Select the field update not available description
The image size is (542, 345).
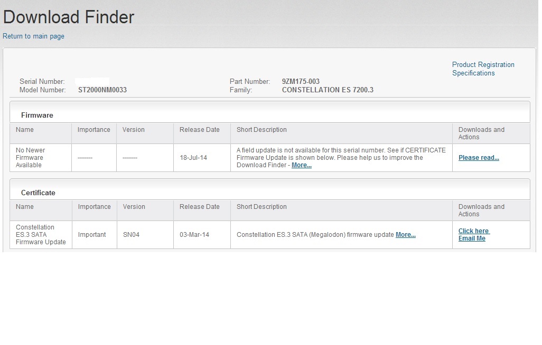click(341, 158)
